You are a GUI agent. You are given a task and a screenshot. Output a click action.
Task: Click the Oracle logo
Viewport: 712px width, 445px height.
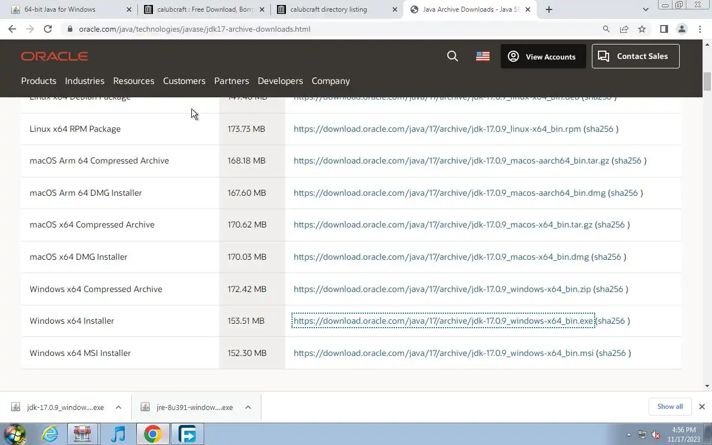55,56
